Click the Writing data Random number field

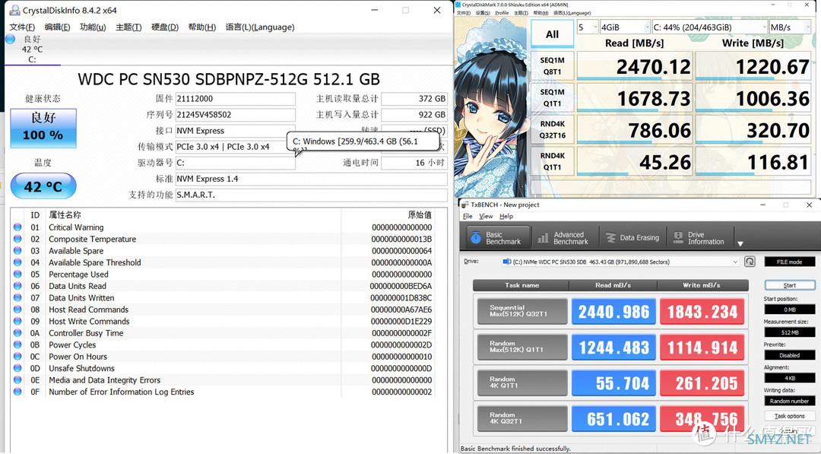click(790, 401)
